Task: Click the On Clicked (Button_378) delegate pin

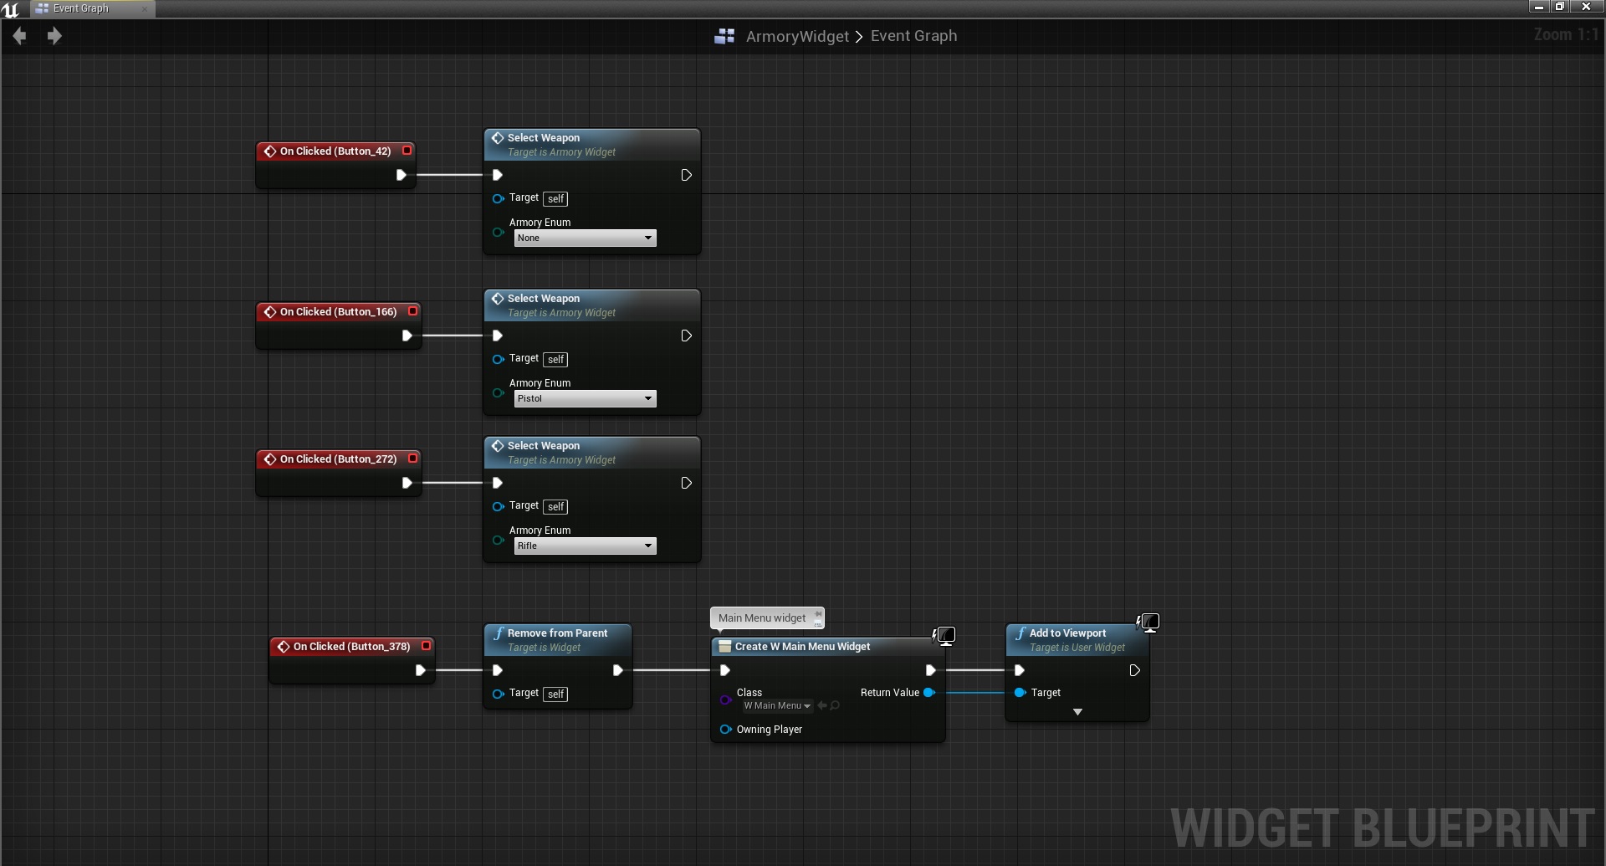Action: coord(426,646)
